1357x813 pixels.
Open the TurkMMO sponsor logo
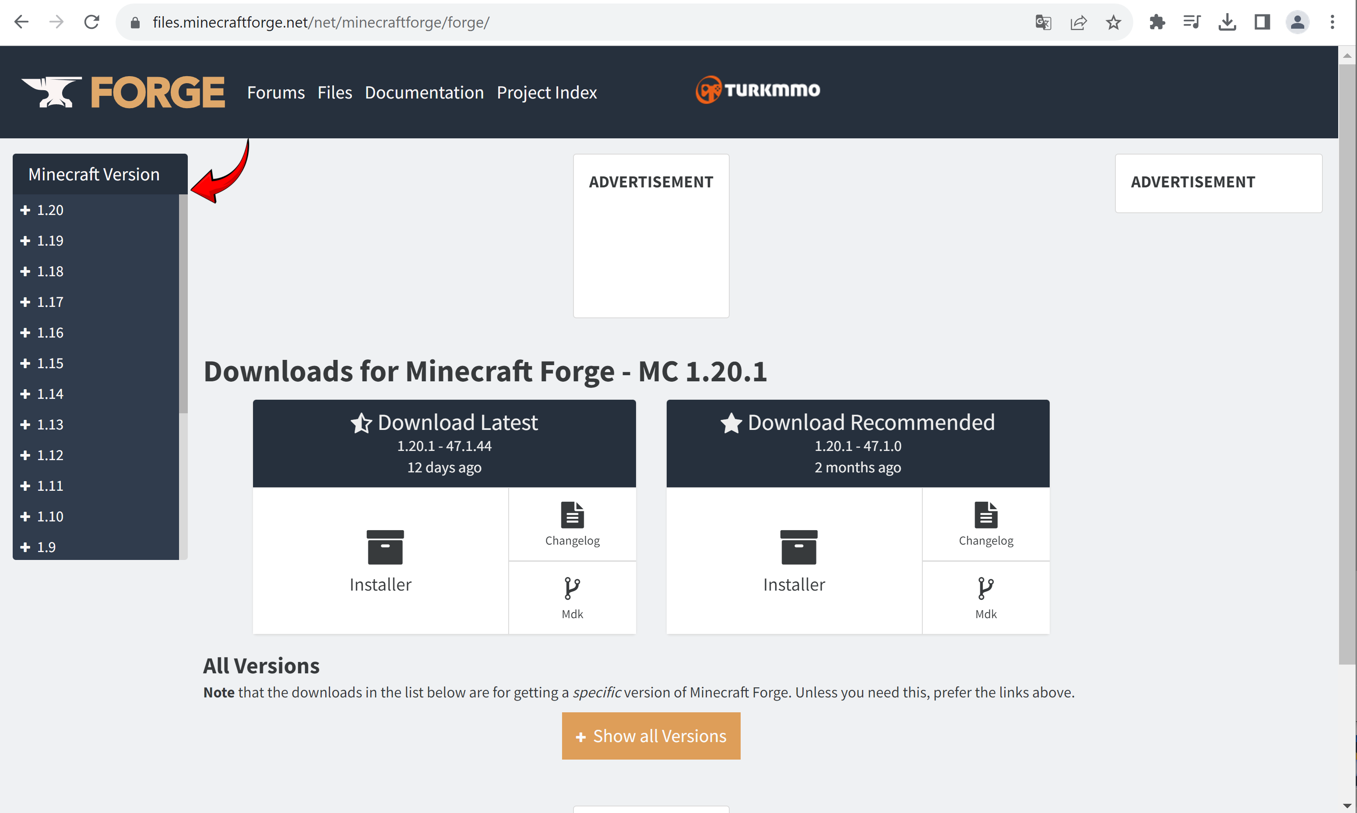pos(758,90)
